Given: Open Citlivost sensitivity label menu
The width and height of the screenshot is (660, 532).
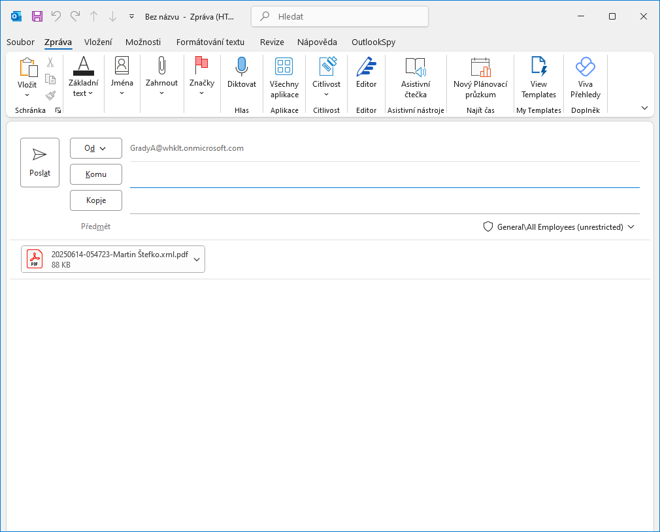Looking at the screenshot, I should point(326,76).
